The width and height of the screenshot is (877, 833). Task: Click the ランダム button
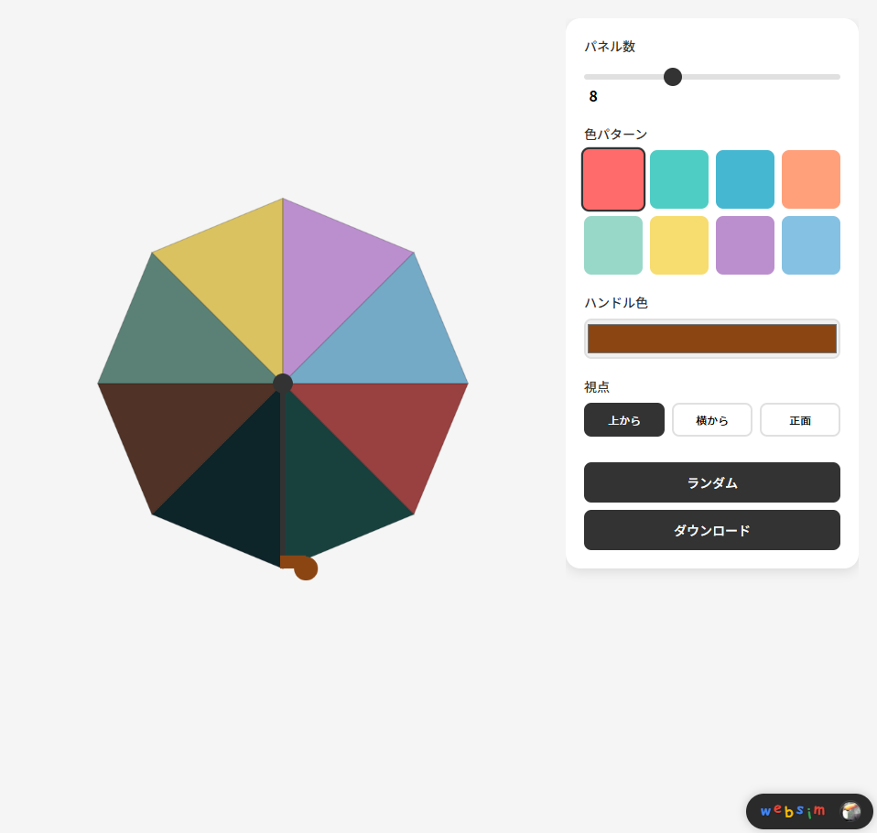[712, 482]
